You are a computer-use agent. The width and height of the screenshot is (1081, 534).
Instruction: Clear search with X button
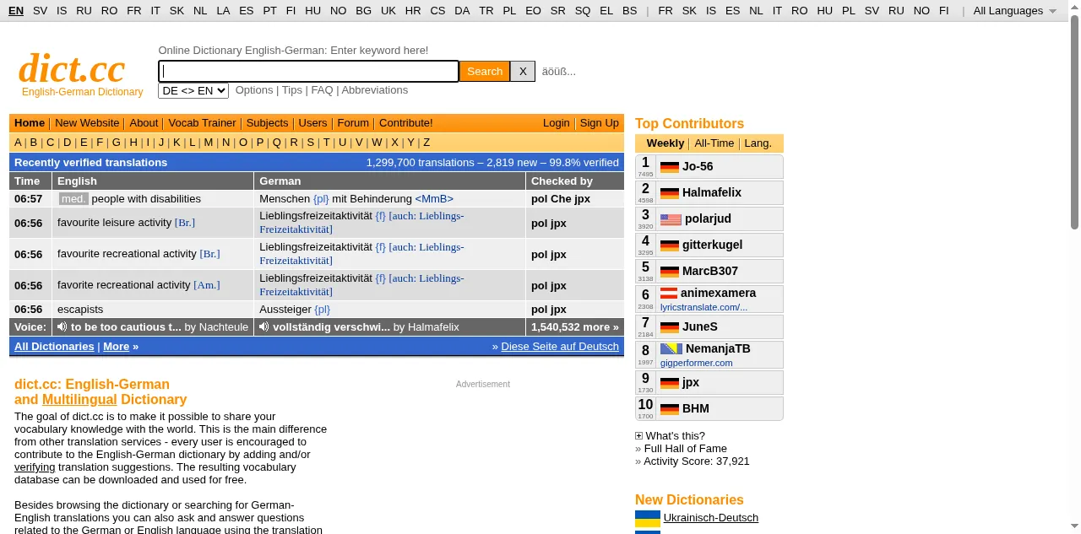point(523,72)
